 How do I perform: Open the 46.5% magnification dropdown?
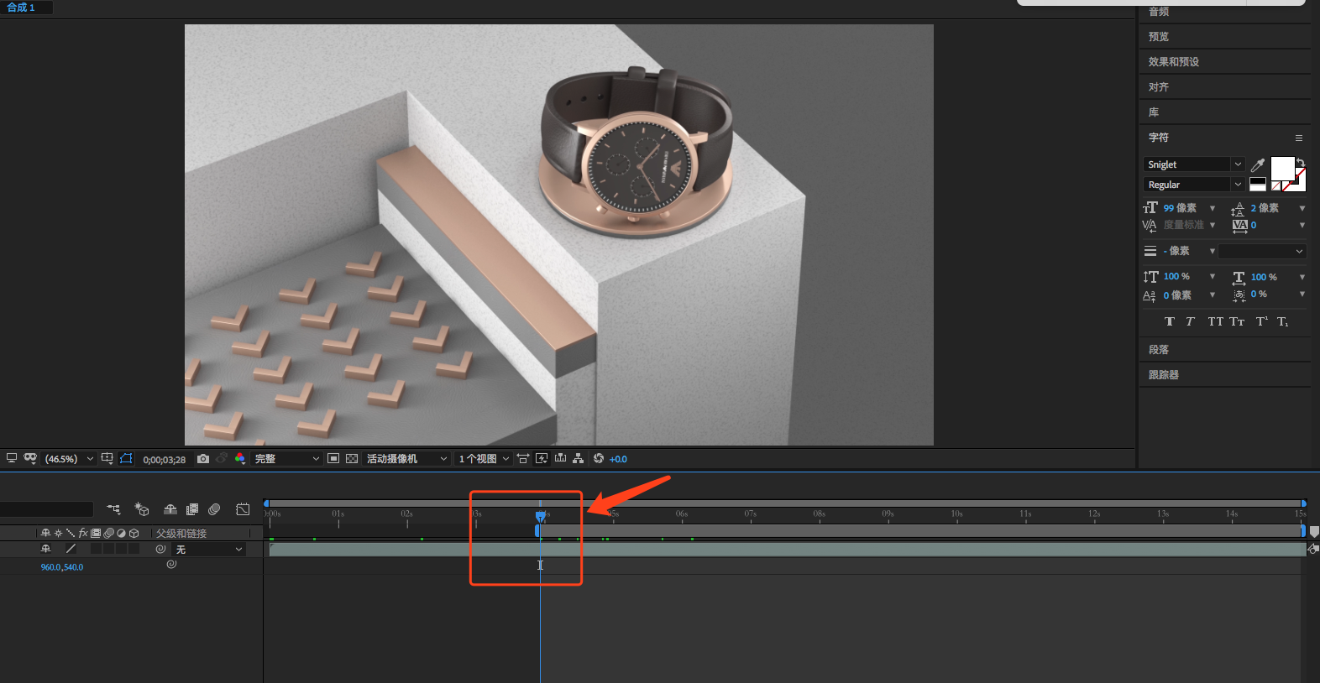[x=90, y=459]
